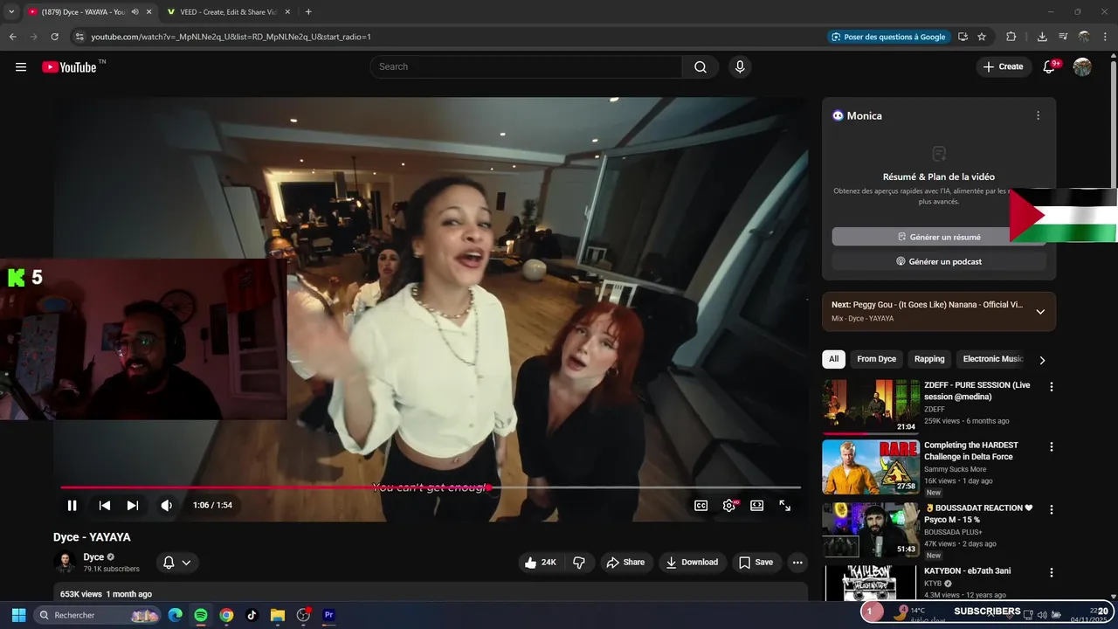Install the app from the address bar icon
Image resolution: width=1118 pixels, height=629 pixels.
point(963,37)
